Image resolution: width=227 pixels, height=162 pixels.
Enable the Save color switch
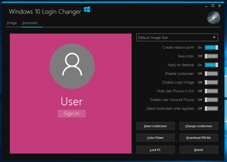pos(211,56)
